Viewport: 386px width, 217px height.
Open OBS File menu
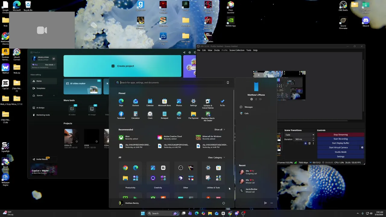[x=199, y=50]
